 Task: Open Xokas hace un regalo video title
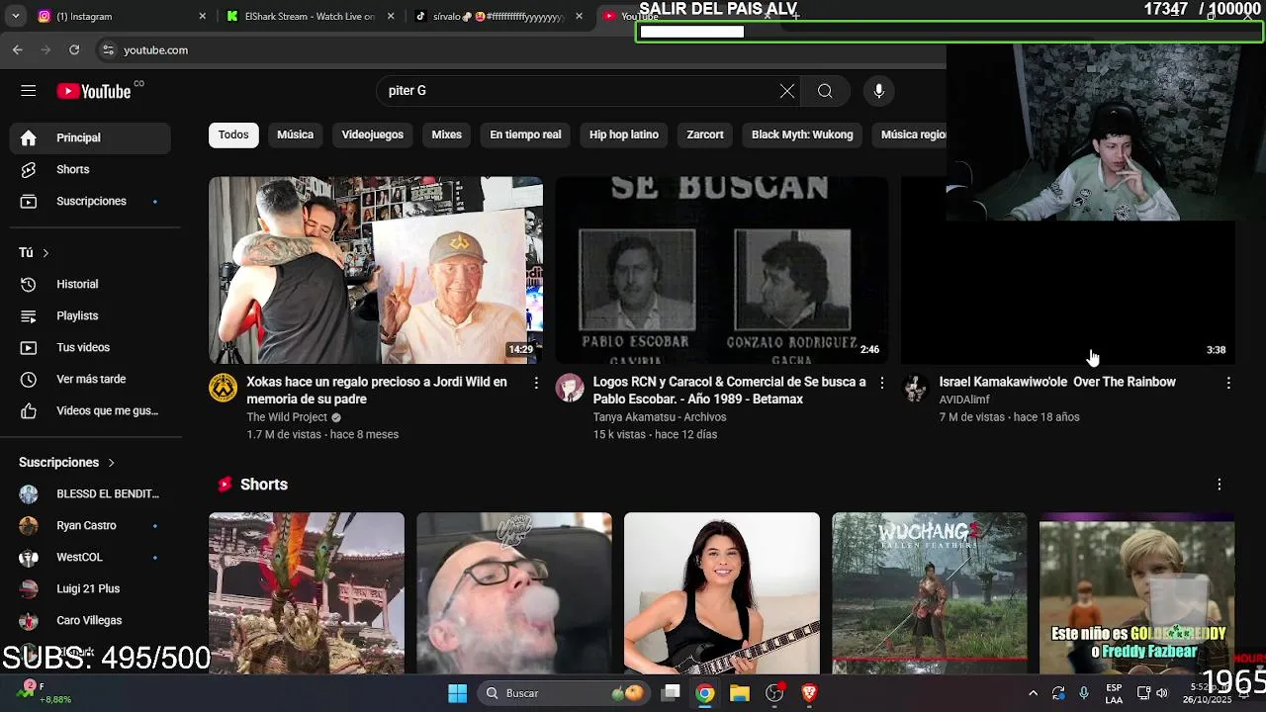(x=377, y=391)
